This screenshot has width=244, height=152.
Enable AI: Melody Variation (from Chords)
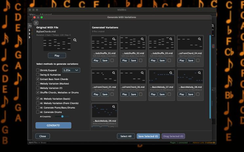(38, 103)
